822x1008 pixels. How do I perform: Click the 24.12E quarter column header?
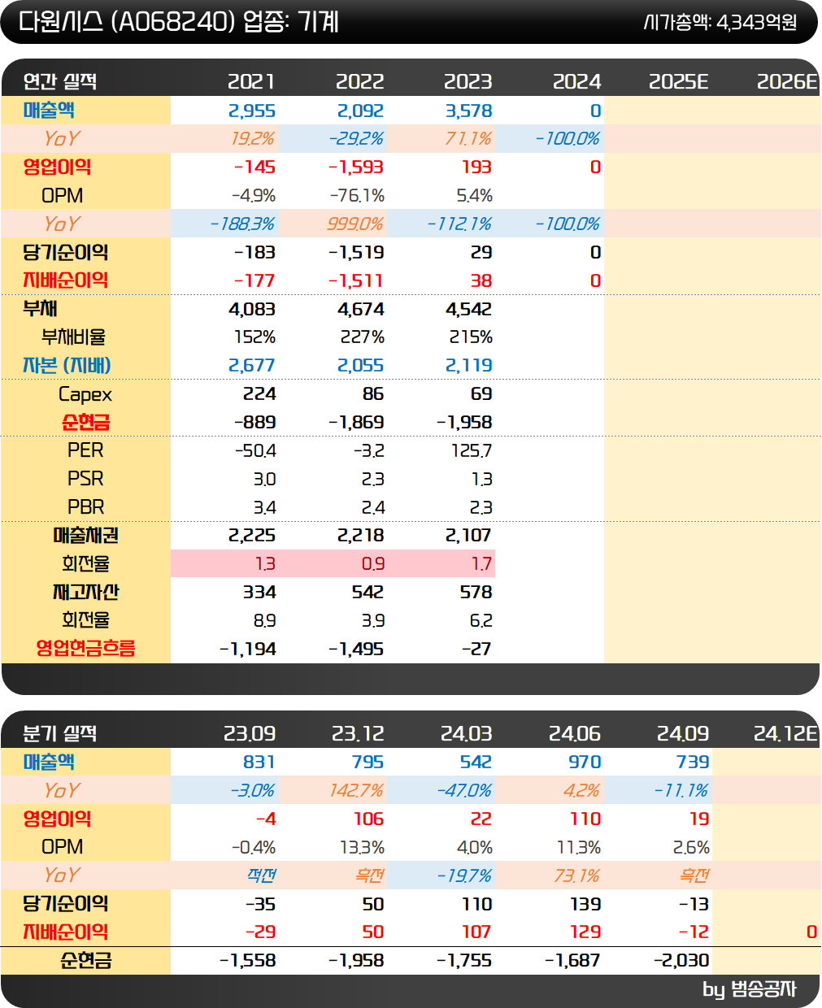785,733
